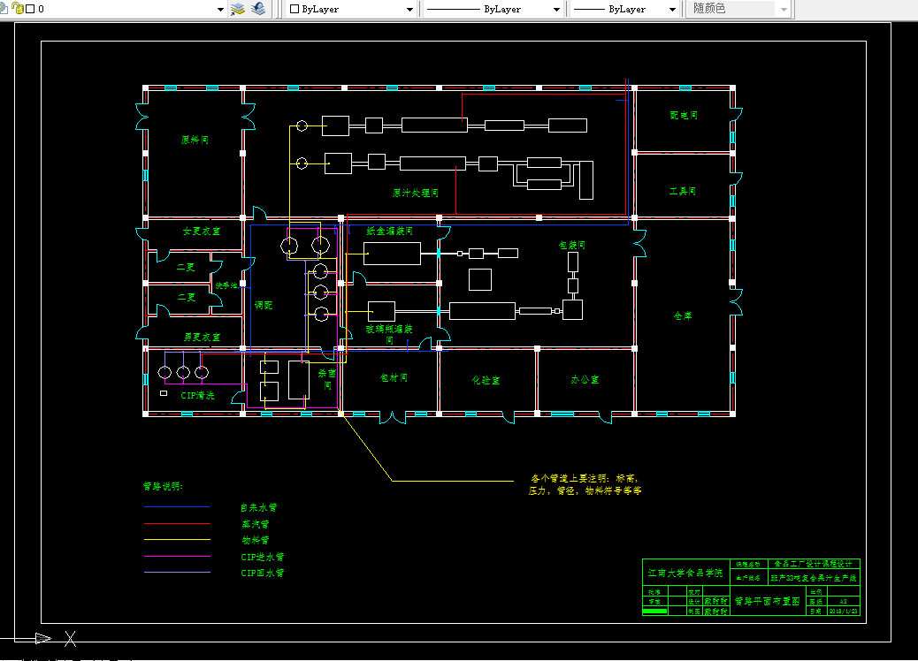Select the 女更衣室 room label
This screenshot has height=661, width=918.
tap(202, 231)
